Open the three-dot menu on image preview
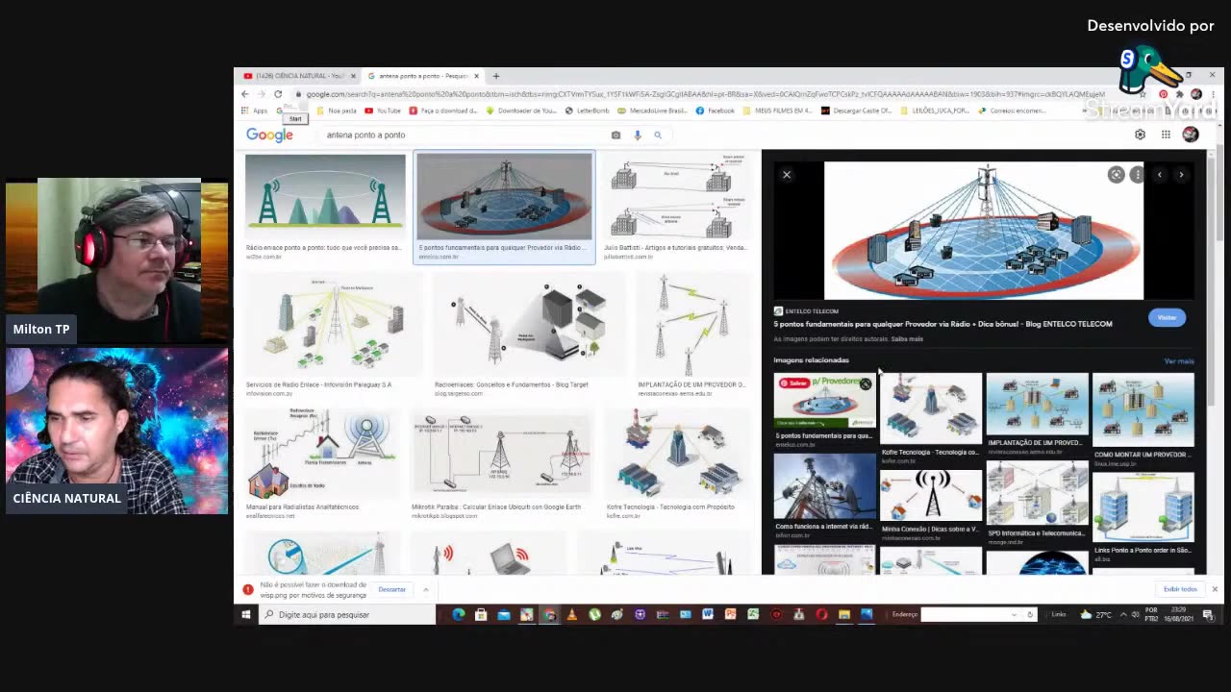 [x=1137, y=175]
